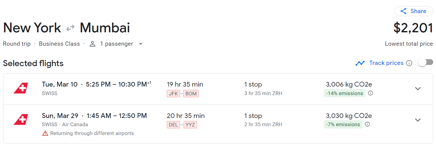
Task: Open info icon beside -7% emissions
Action: coord(368,124)
